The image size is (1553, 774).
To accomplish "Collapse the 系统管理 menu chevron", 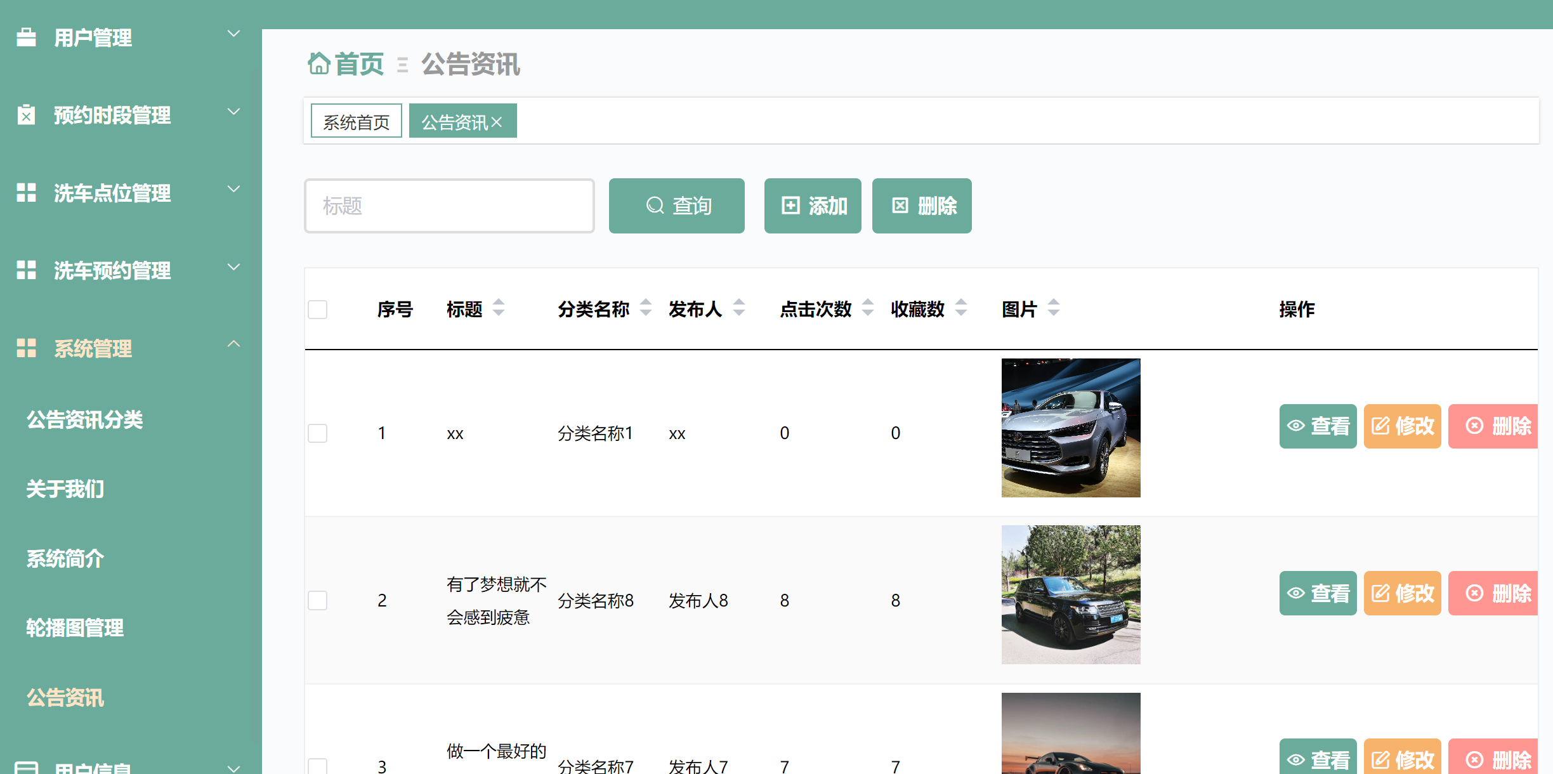I will click(234, 344).
